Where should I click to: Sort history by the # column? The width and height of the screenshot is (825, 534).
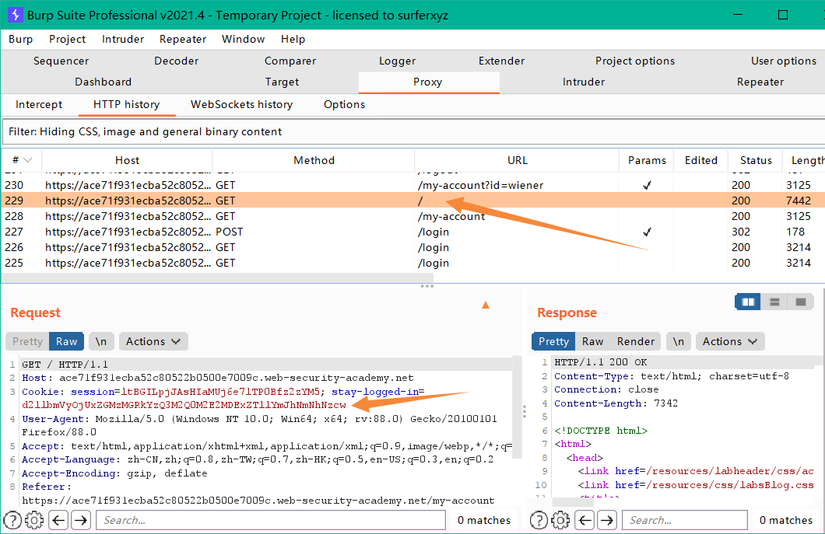22,160
